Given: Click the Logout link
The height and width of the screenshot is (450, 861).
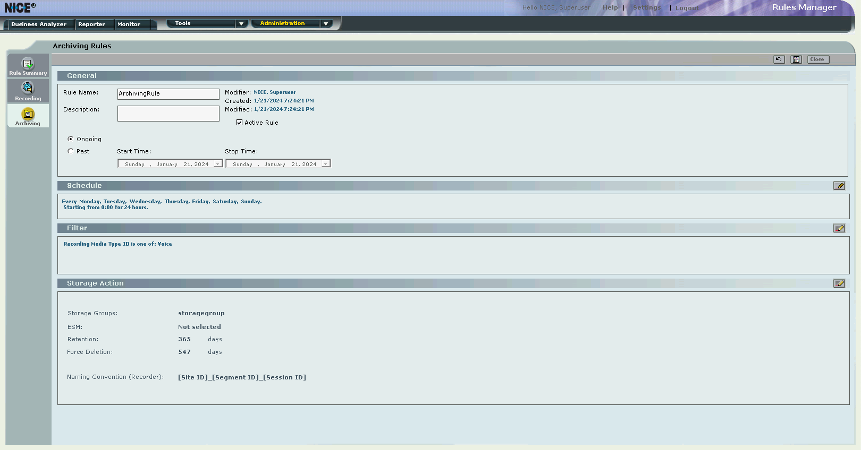Looking at the screenshot, I should point(687,8).
